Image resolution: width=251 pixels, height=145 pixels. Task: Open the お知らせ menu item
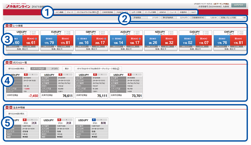coord(163,12)
